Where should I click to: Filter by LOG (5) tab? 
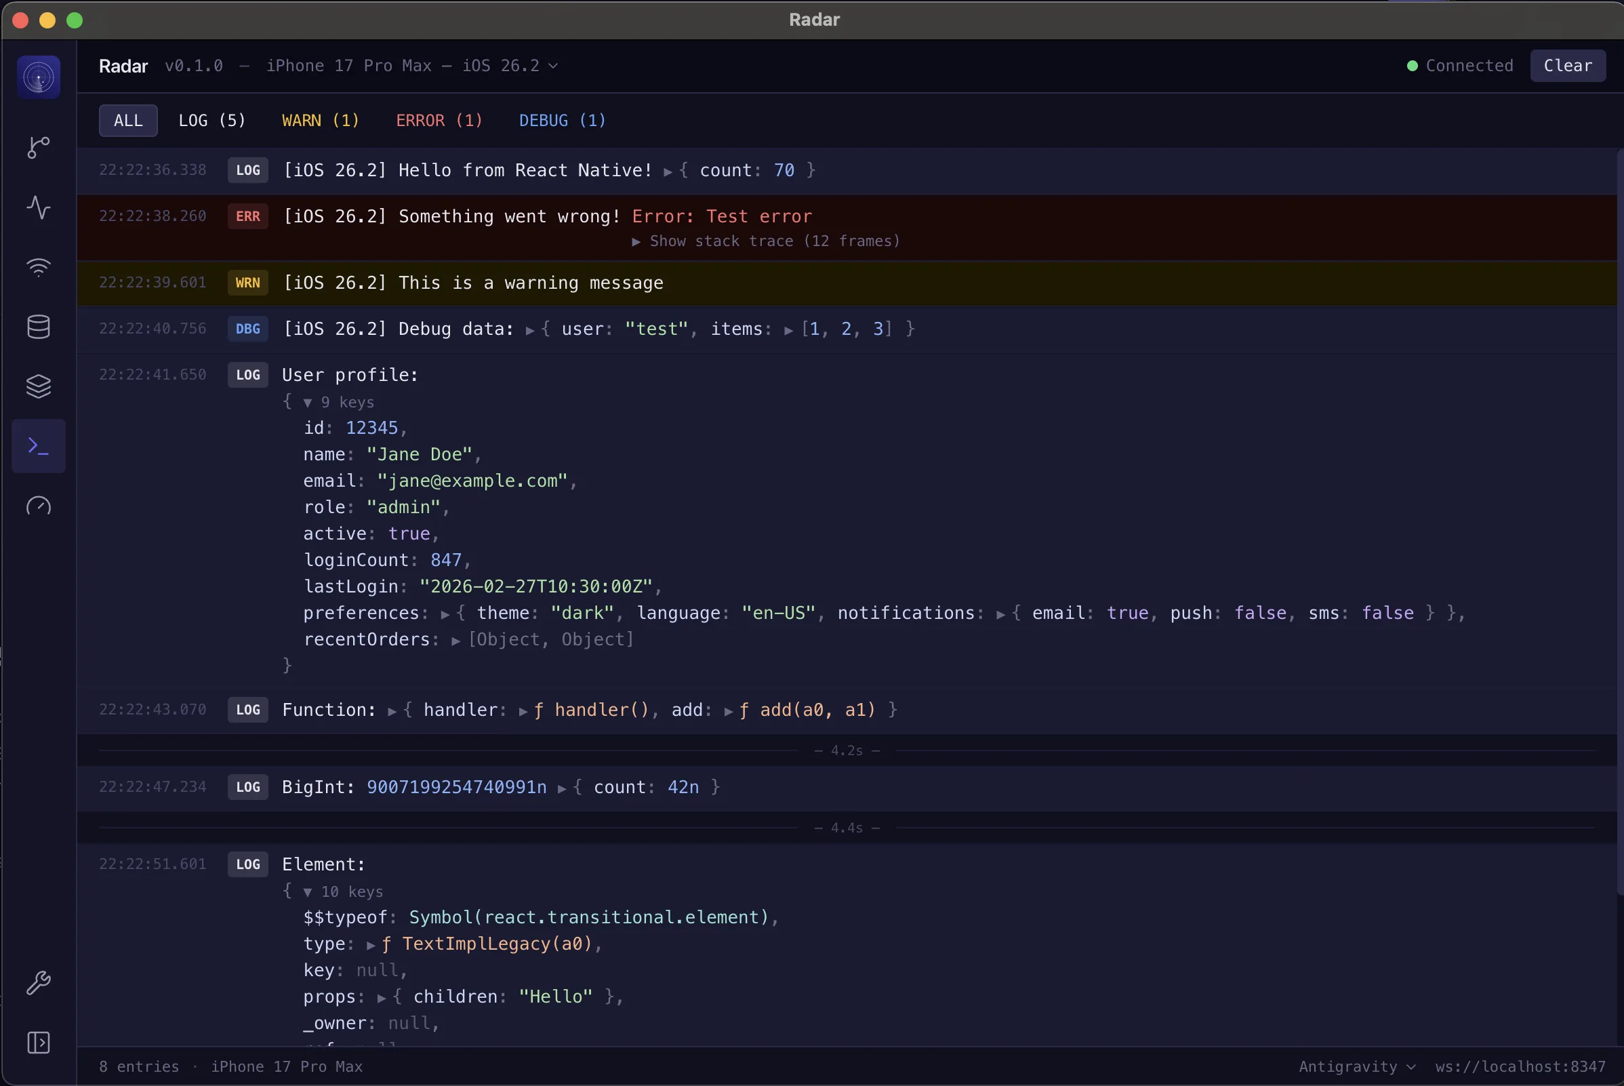(x=212, y=121)
